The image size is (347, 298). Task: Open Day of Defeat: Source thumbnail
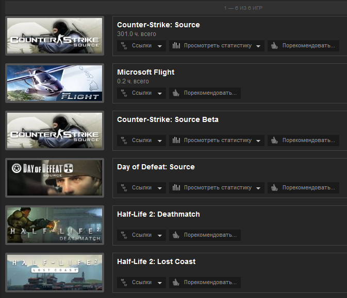(55, 178)
